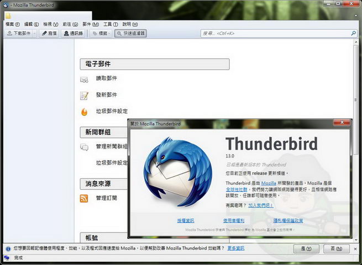Image resolution: width=362 pixels, height=265 pixels.
Task: Click the search magnifier icon
Action: 354,34
